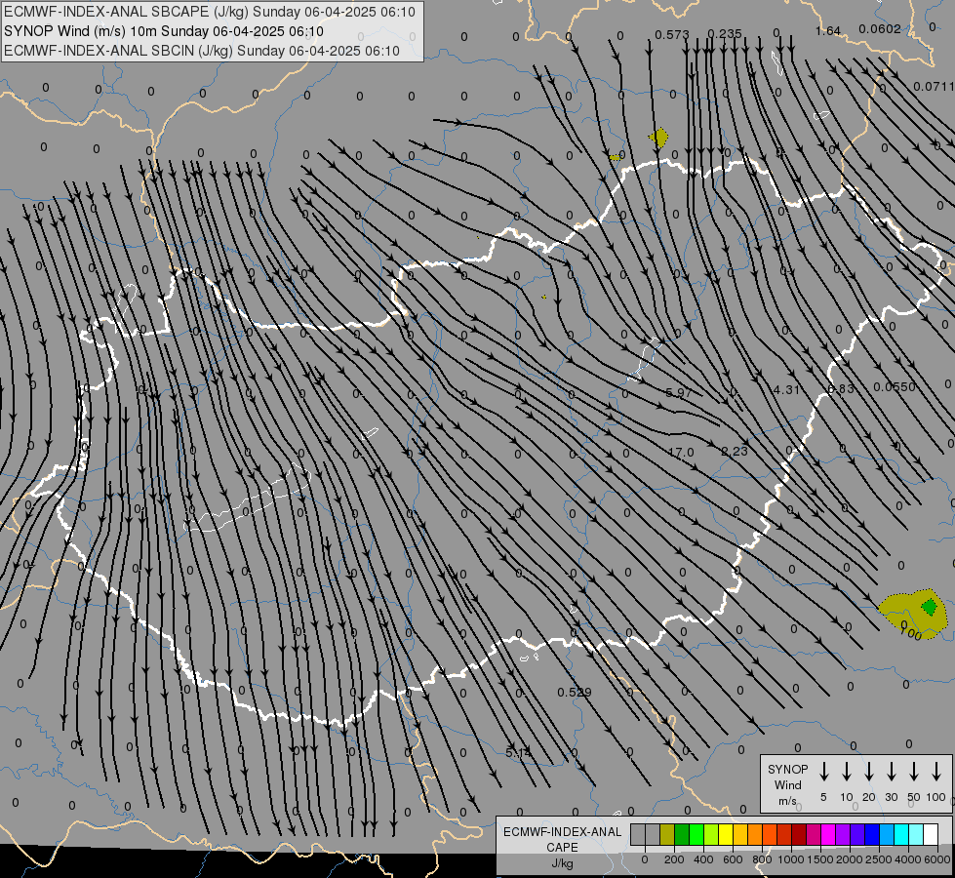Click the 6000 tick label on CAPE scale
The image size is (955, 878).
point(936,859)
